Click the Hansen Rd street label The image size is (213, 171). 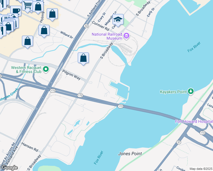[30, 147]
